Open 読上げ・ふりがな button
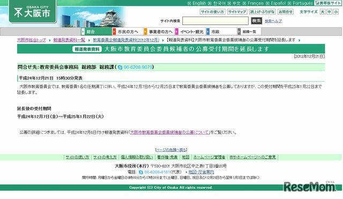The width and height of the screenshot is (343, 199). click(x=262, y=12)
